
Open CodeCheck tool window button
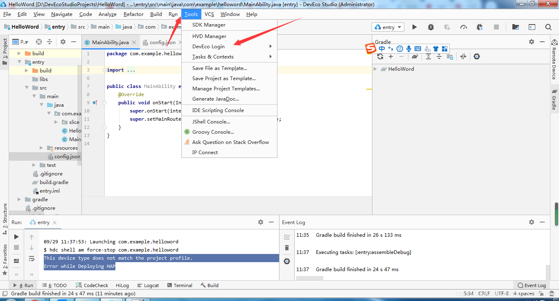pyautogui.click(x=92, y=285)
